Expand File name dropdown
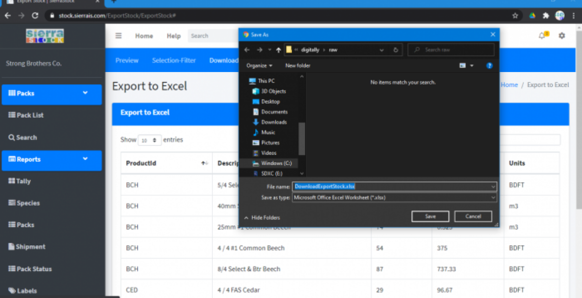This screenshot has width=582, height=298. (x=493, y=187)
